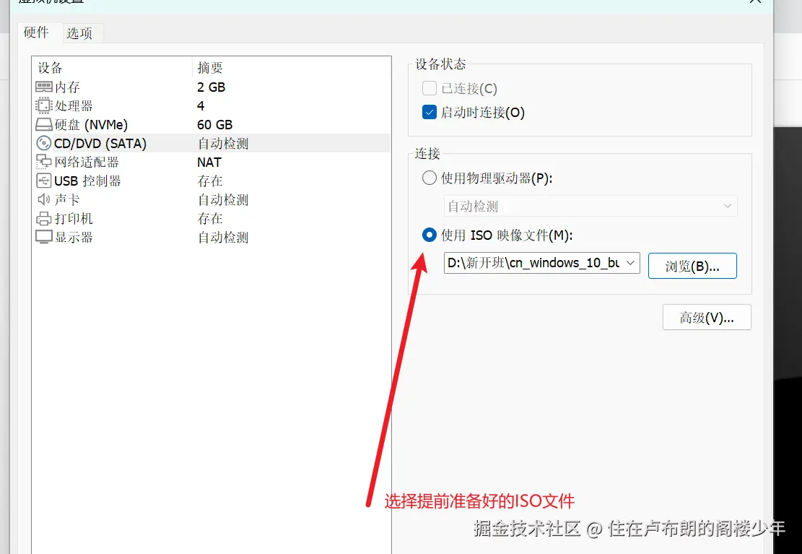Click the 处理器 processor icon
Screen dimensions: 802x554
point(43,105)
